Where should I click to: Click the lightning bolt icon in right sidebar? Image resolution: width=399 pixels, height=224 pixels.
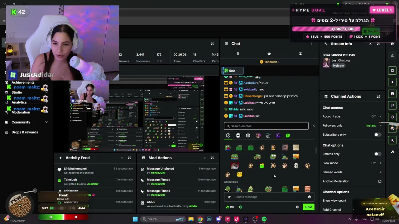click(x=392, y=82)
